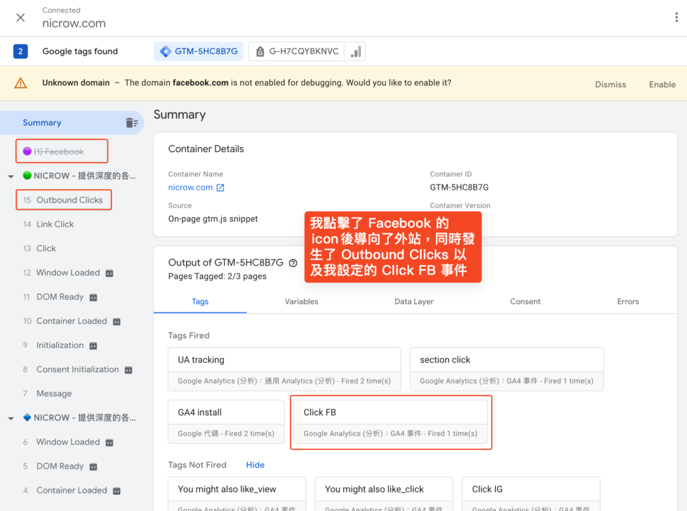Switch to the Consent tab
Image resolution: width=687 pixels, height=511 pixels.
pyautogui.click(x=525, y=301)
